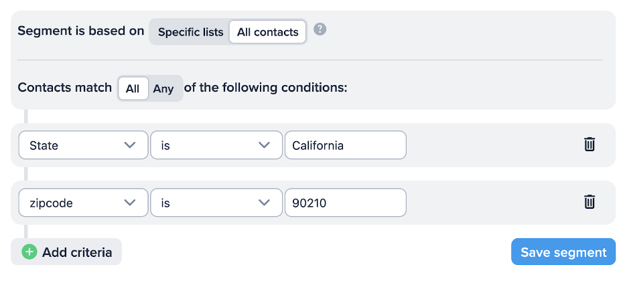Set contacts match to All

(x=133, y=88)
